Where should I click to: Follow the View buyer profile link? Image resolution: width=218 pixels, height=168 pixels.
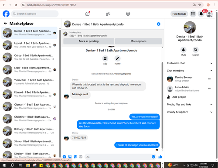click(x=123, y=74)
